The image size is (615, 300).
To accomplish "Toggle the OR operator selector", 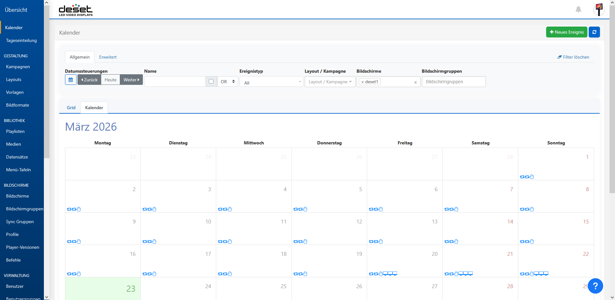I will pos(227,82).
